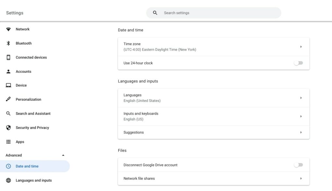Expand the Languages row arrow
The image size is (332, 191).
point(301,98)
